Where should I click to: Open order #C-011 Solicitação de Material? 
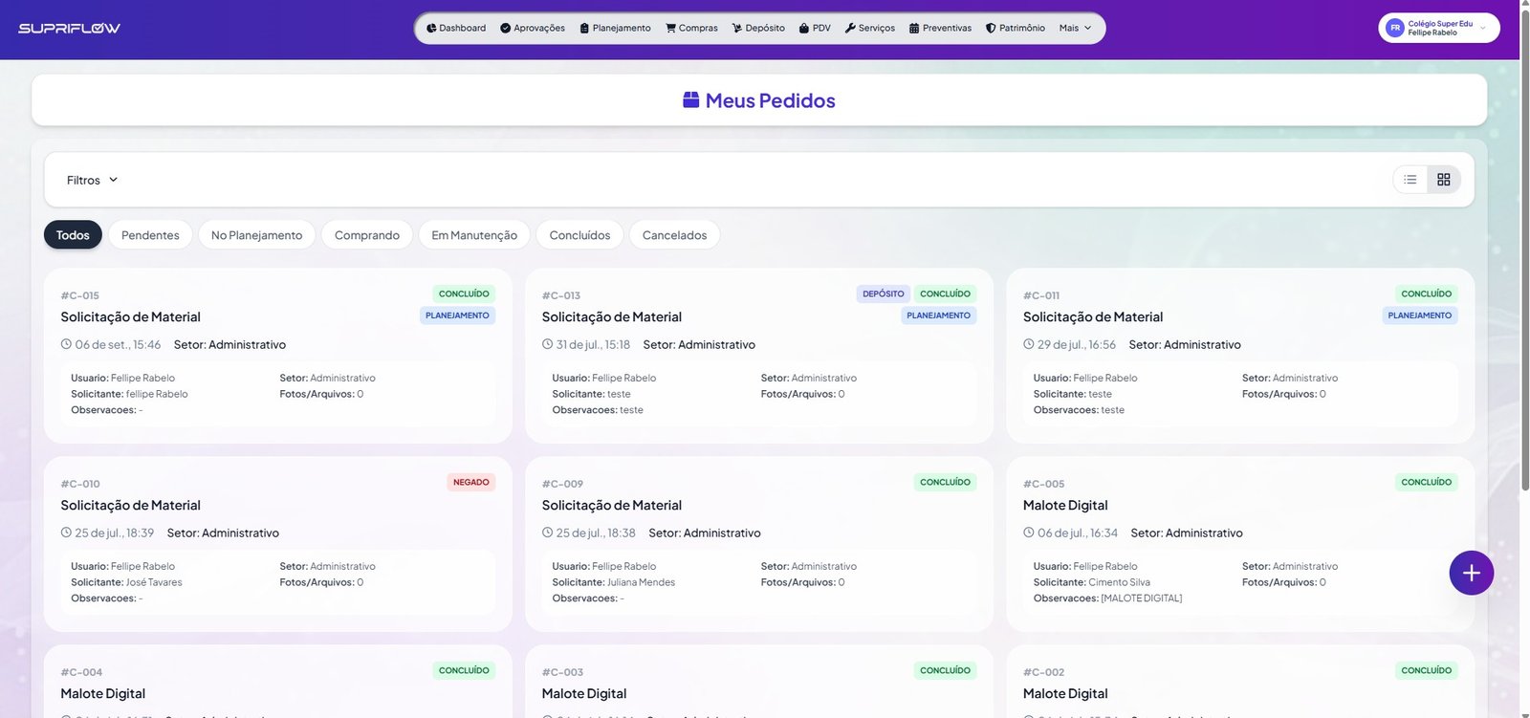pyautogui.click(x=1093, y=317)
